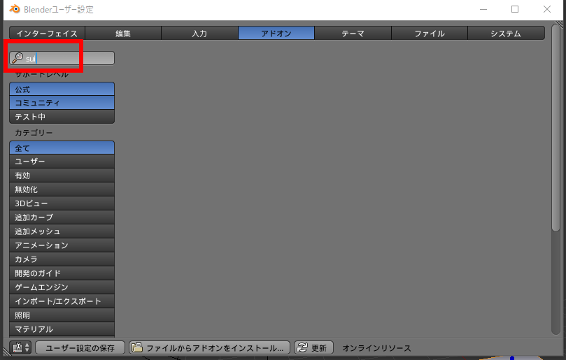Toggle the 公式 support level filter

(x=62, y=89)
